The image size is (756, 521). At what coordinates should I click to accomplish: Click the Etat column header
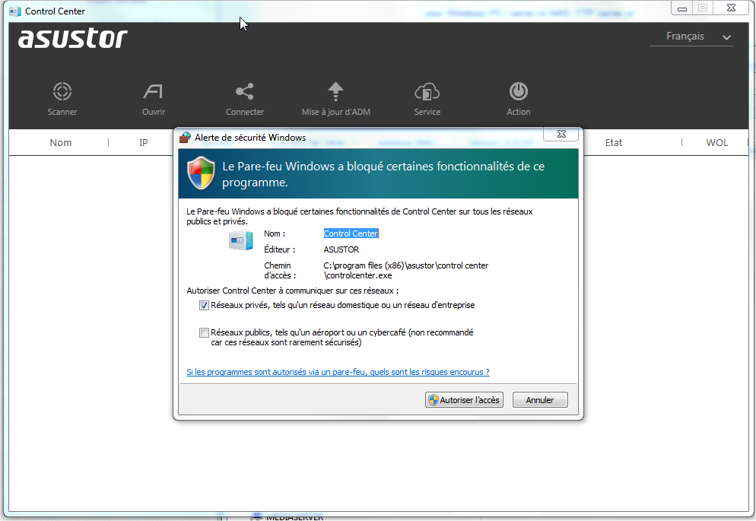(x=614, y=143)
